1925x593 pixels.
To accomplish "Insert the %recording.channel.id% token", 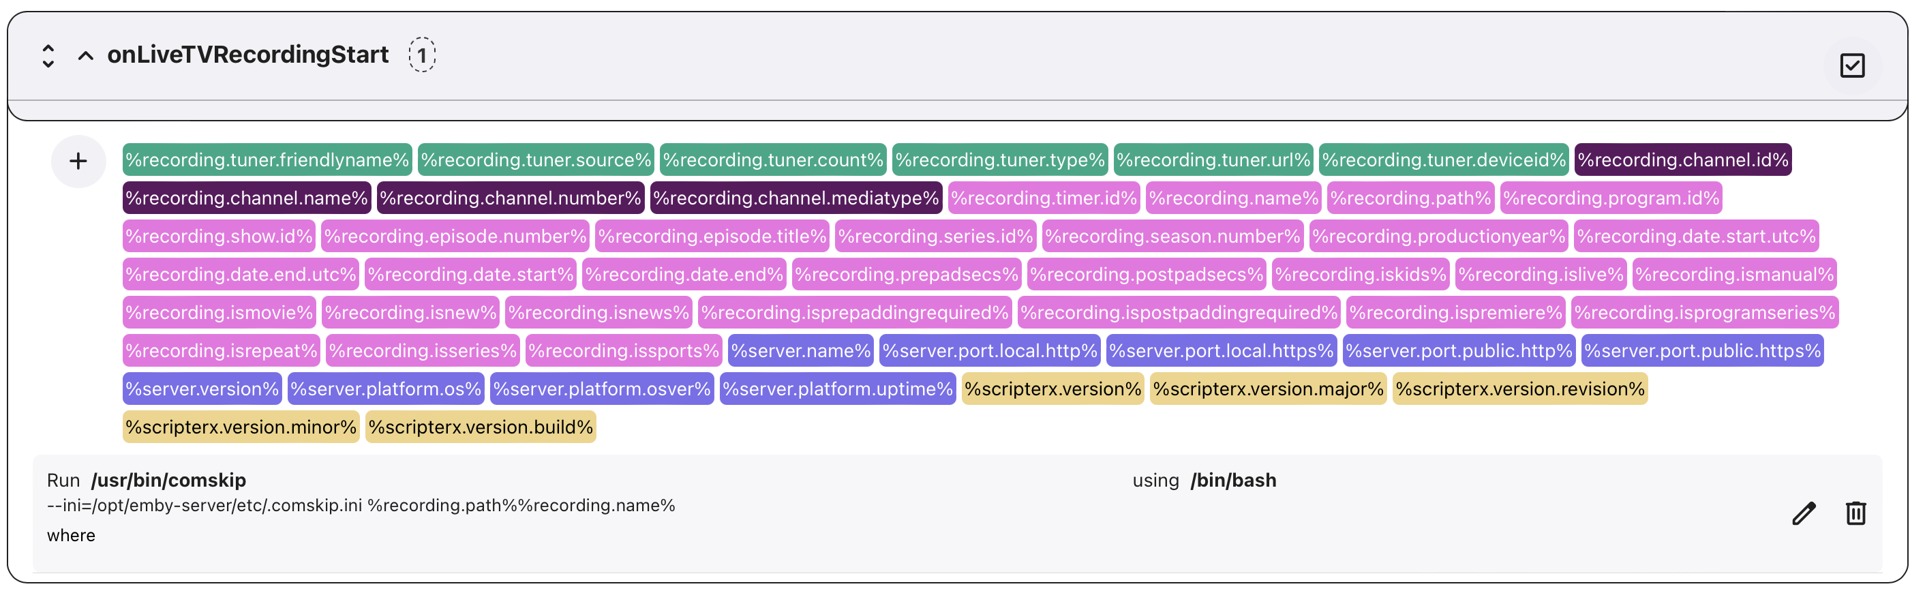I will (x=1682, y=159).
